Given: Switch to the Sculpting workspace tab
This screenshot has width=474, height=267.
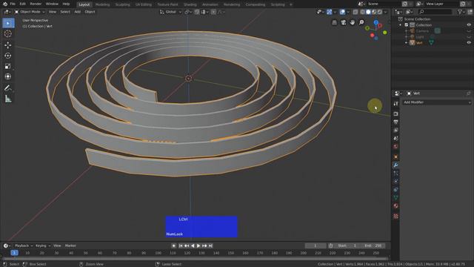Looking at the screenshot, I should pos(123,4).
